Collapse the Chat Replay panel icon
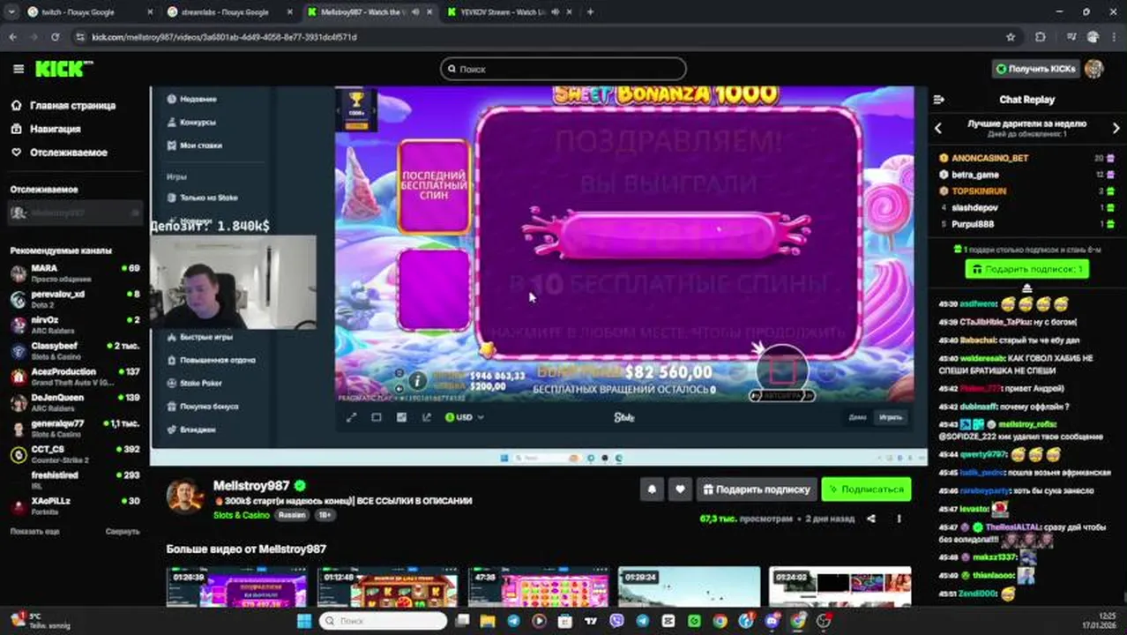 [x=938, y=100]
